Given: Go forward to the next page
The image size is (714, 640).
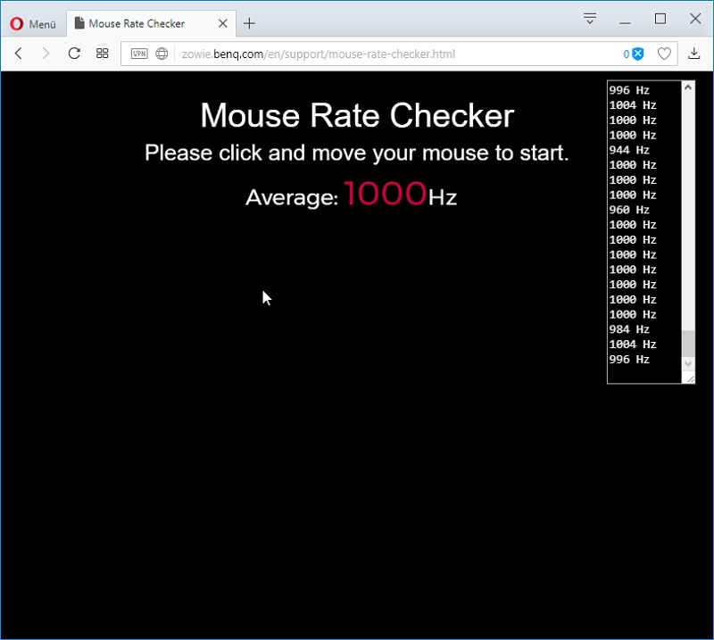Looking at the screenshot, I should (x=46, y=54).
